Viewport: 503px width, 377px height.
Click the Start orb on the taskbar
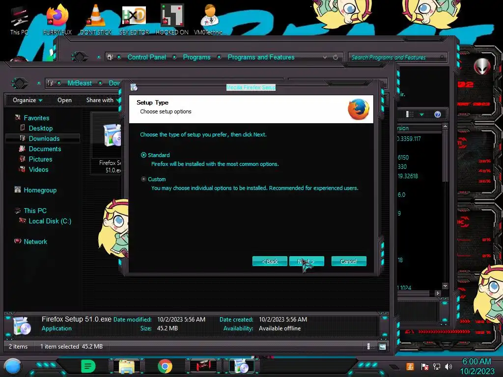[13, 366]
